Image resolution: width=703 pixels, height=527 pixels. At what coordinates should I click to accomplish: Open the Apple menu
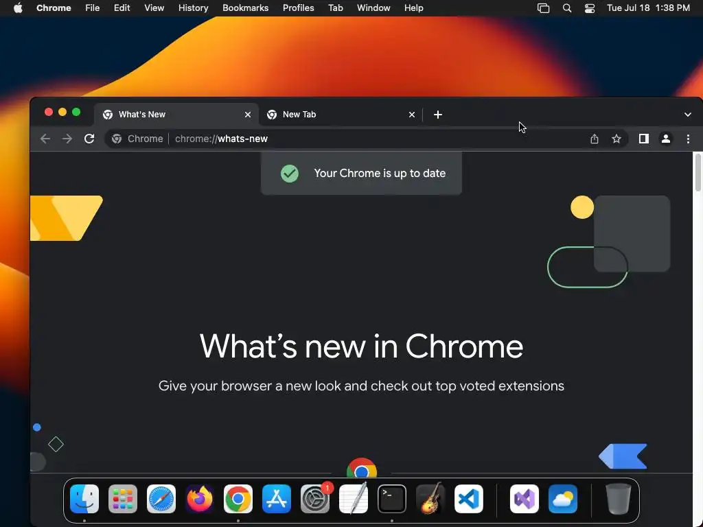(18, 8)
